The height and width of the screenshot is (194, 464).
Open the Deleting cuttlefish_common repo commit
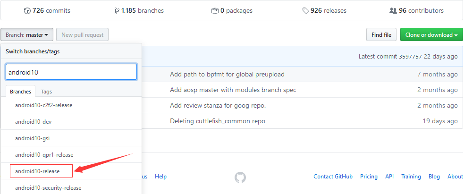pos(217,121)
